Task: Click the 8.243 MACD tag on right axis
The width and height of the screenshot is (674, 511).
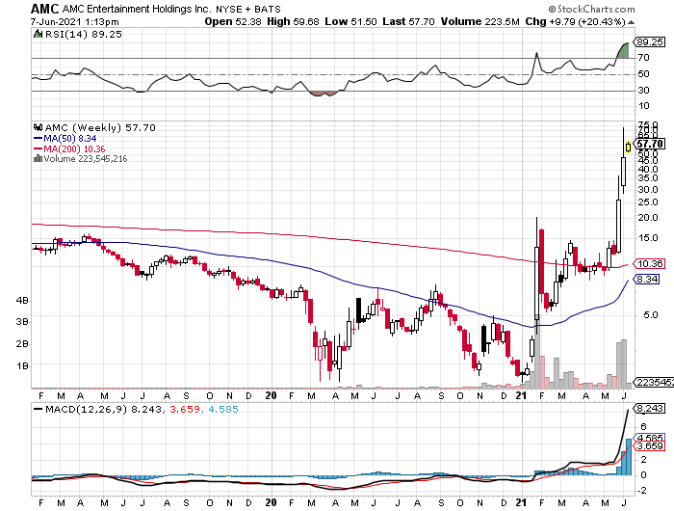Action: coord(650,408)
